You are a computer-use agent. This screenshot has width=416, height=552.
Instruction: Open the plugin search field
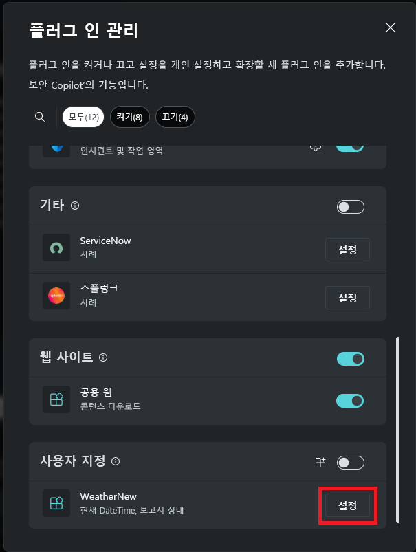[x=39, y=117]
